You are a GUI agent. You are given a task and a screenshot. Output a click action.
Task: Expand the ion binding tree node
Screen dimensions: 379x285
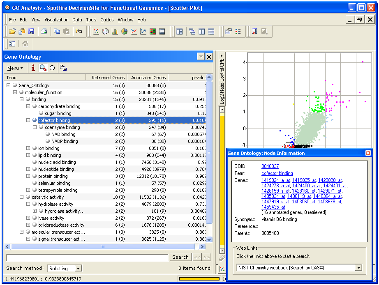coord(28,148)
